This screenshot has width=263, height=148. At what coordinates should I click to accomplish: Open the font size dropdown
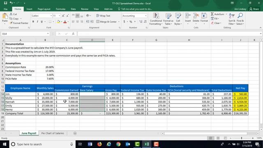[x=59, y=16]
